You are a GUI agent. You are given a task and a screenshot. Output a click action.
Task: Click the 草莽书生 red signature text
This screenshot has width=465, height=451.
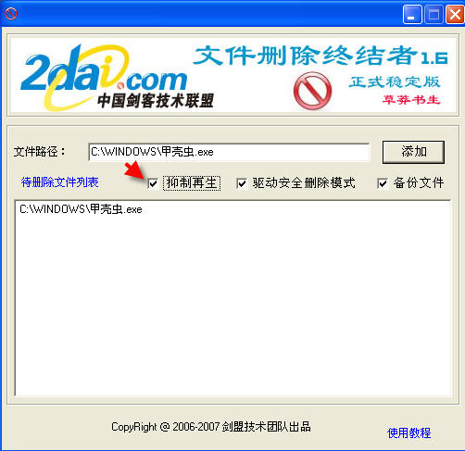[411, 100]
